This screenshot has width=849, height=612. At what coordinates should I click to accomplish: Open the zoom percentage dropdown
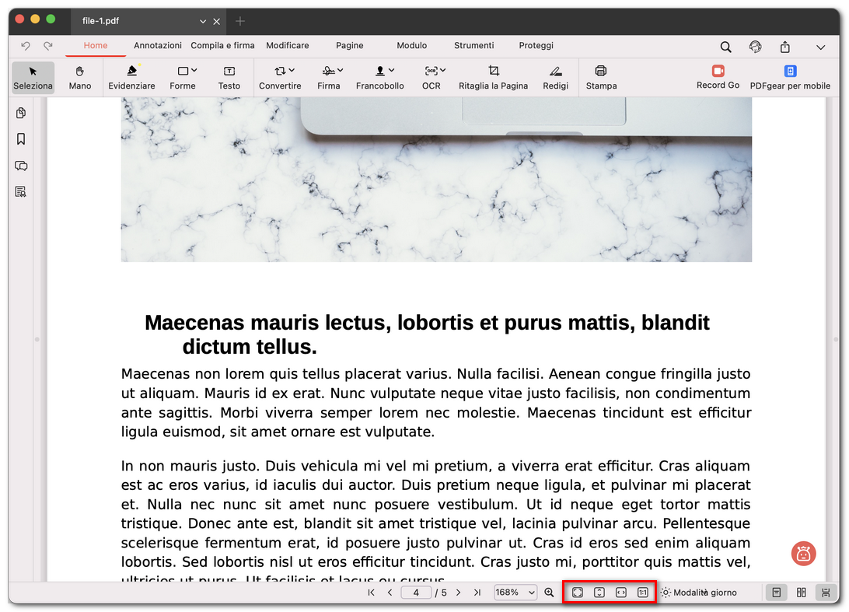coord(515,592)
